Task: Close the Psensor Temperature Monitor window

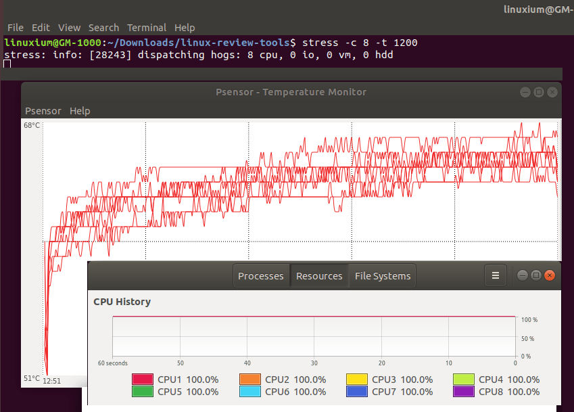Action: pos(552,92)
